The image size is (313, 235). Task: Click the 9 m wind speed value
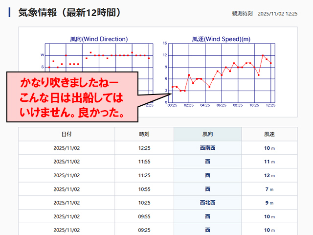[269, 203]
